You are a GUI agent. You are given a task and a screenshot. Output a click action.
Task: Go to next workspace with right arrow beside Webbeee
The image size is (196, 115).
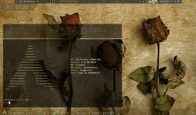tap(38, 2)
